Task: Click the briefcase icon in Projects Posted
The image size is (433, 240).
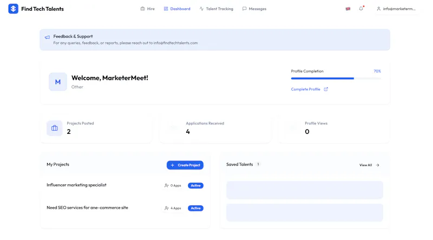Action: tap(55, 128)
